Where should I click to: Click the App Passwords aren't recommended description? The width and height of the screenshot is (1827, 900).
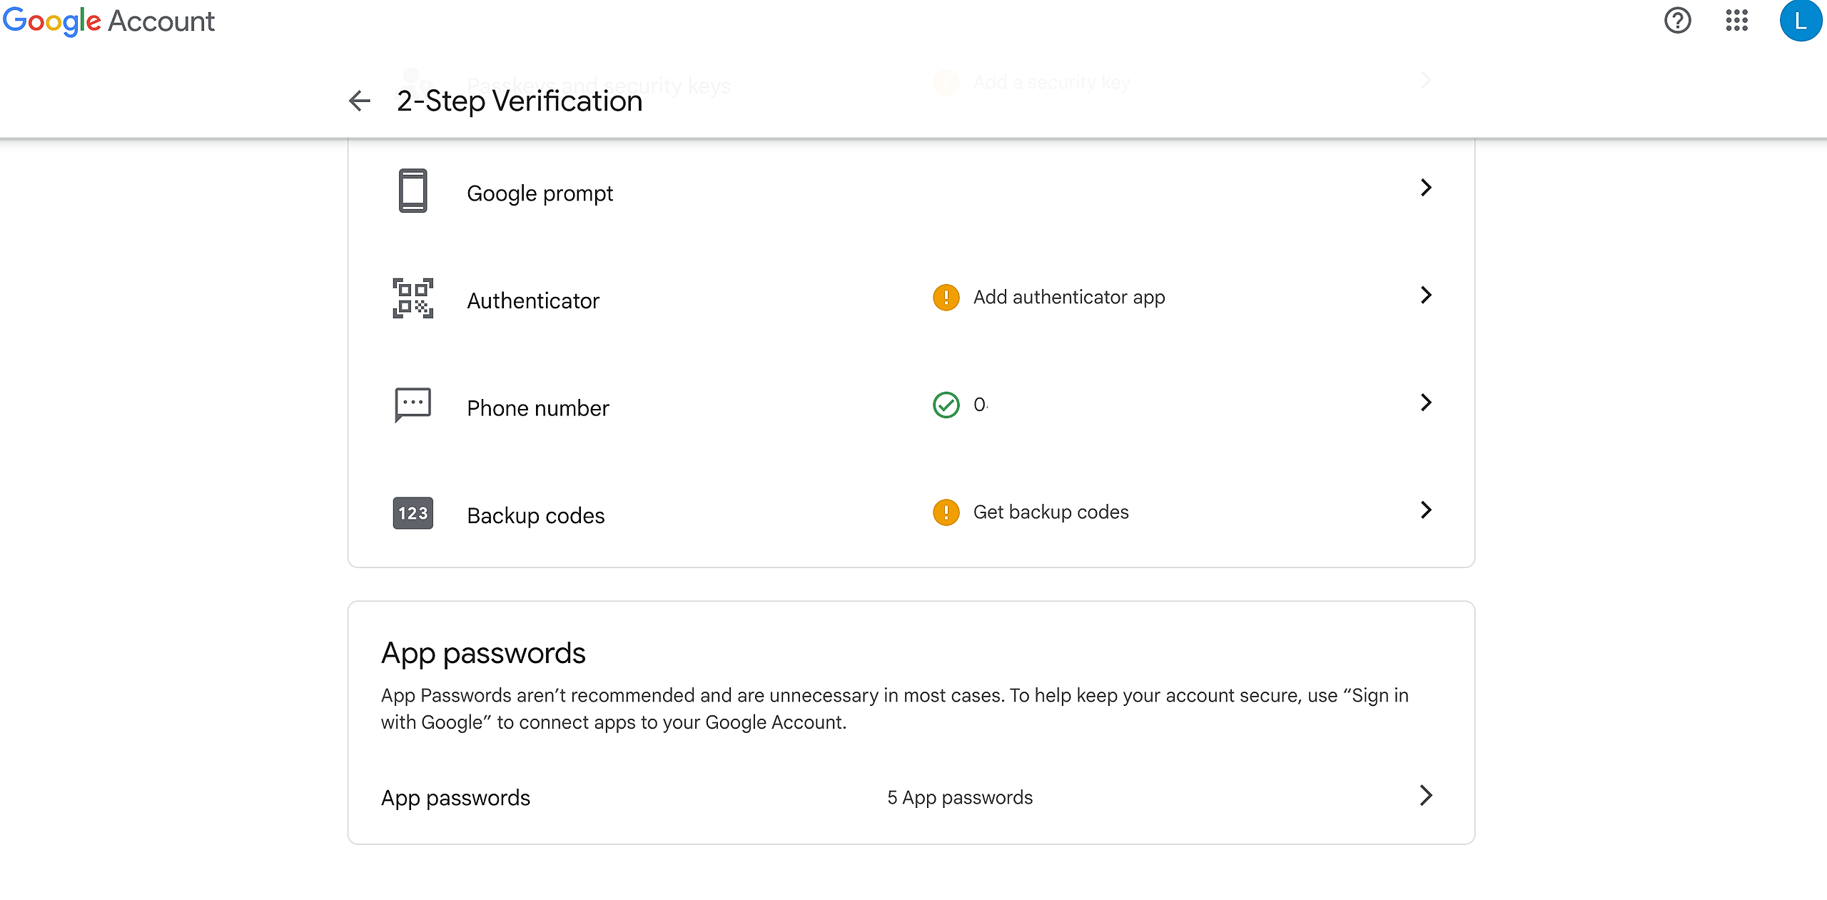tap(895, 709)
